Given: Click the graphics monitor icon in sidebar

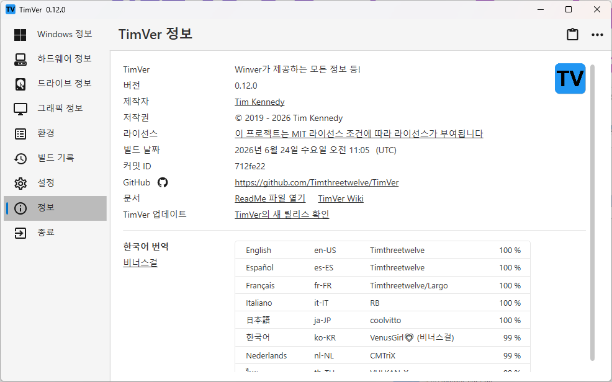Looking at the screenshot, I should [20, 109].
